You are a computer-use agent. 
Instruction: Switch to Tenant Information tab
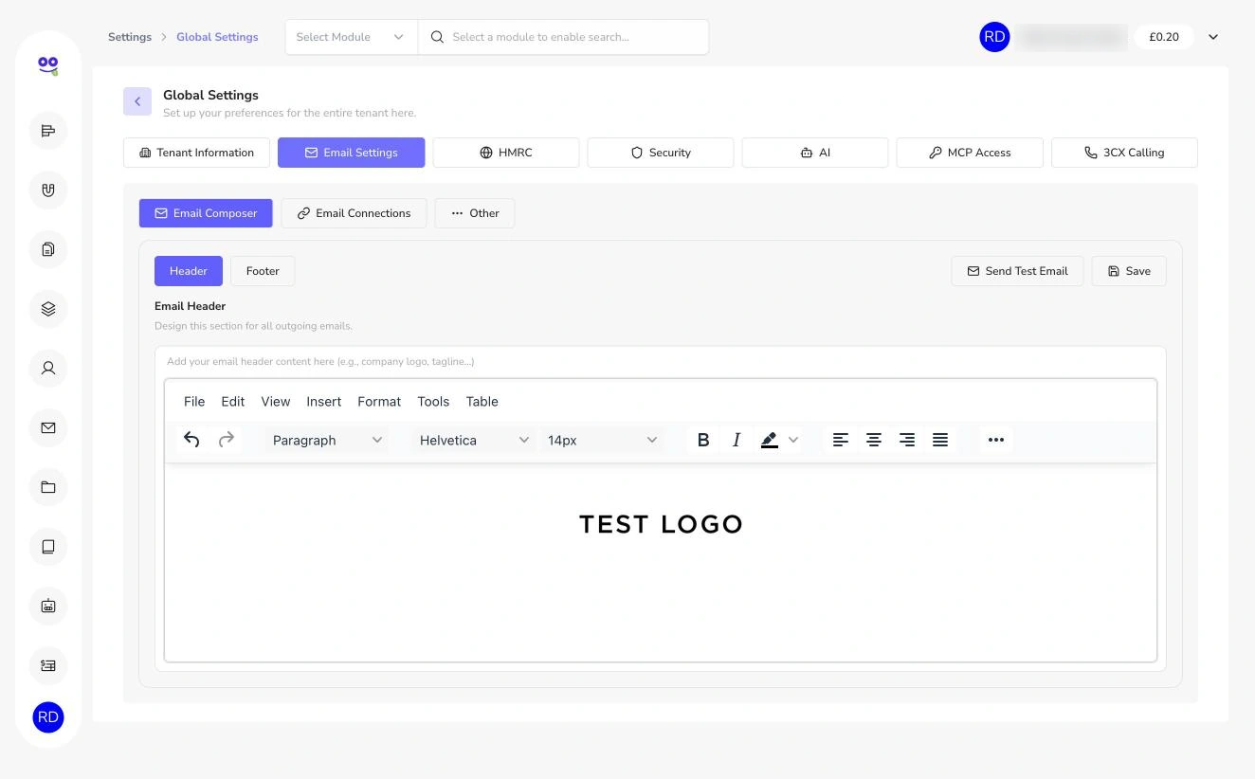coord(196,153)
